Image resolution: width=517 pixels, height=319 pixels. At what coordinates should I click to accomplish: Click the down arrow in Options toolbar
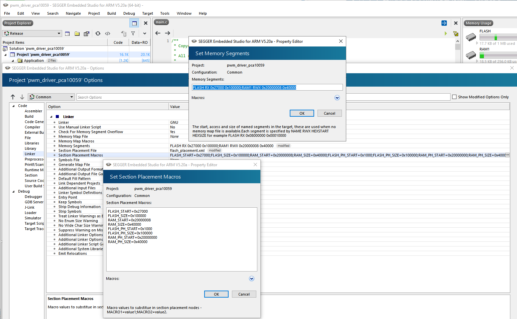[22, 97]
